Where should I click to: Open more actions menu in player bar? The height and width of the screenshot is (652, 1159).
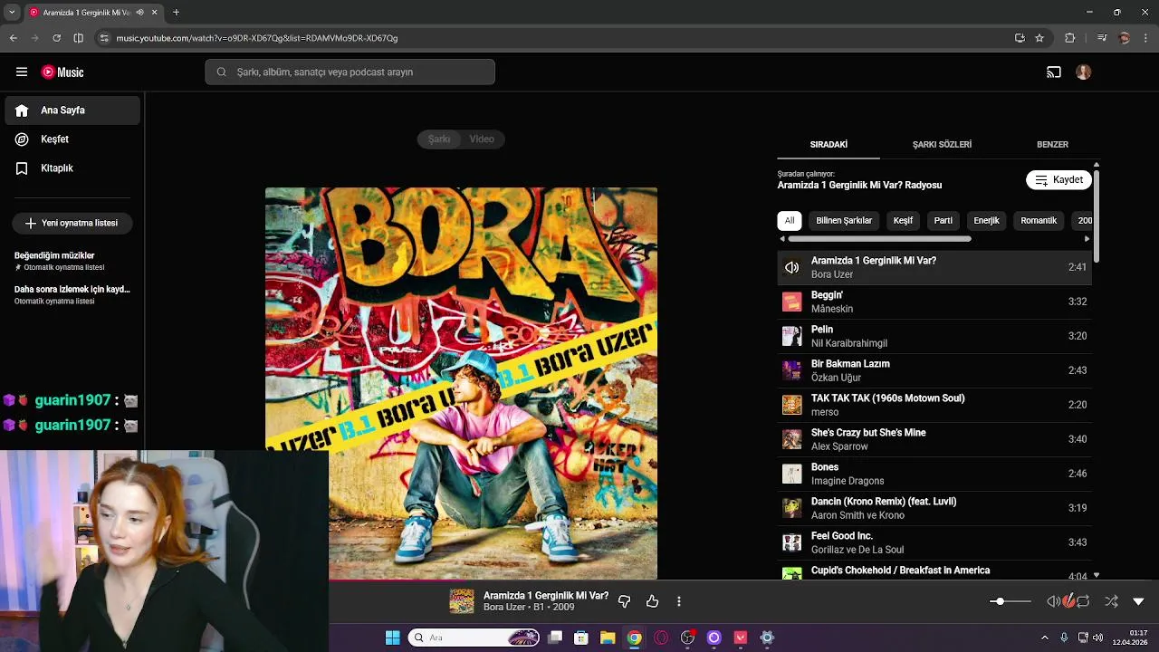coord(679,601)
